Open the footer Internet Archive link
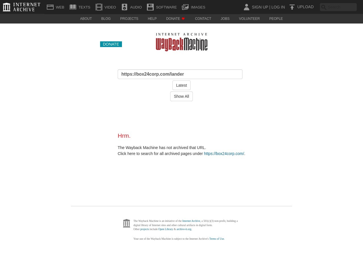Image resolution: width=363 pixels, height=272 pixels. tap(191, 221)
